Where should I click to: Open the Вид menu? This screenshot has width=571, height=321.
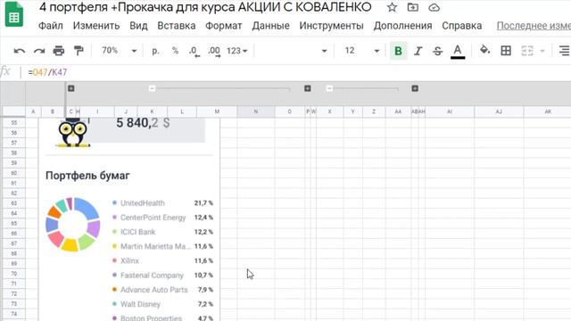(x=138, y=26)
